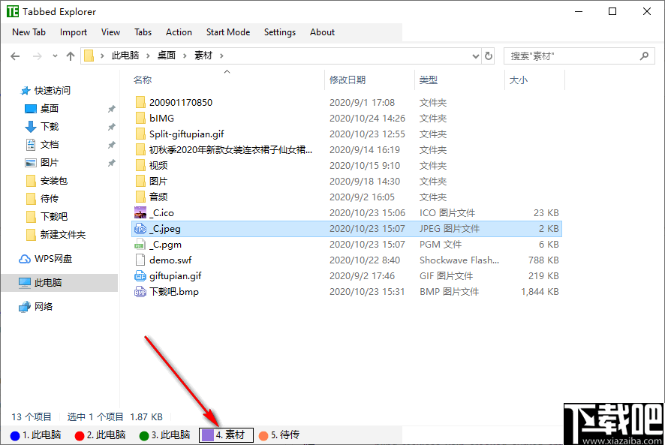Go up to the parent folder

tap(70, 55)
